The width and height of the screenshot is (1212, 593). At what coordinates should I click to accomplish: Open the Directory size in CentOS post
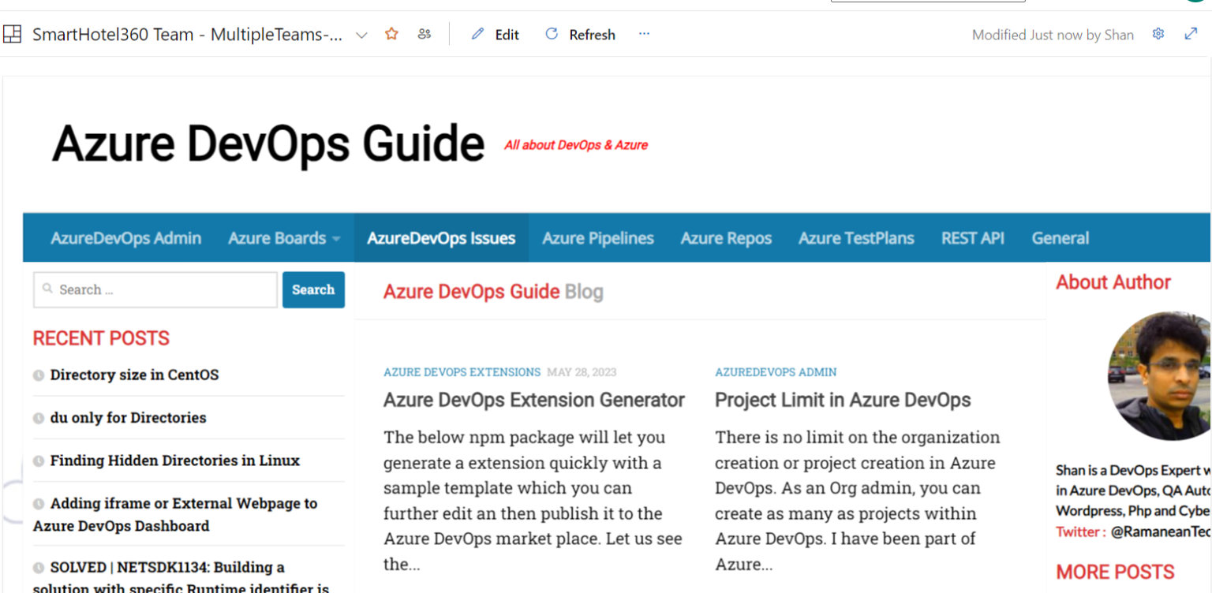coord(134,375)
